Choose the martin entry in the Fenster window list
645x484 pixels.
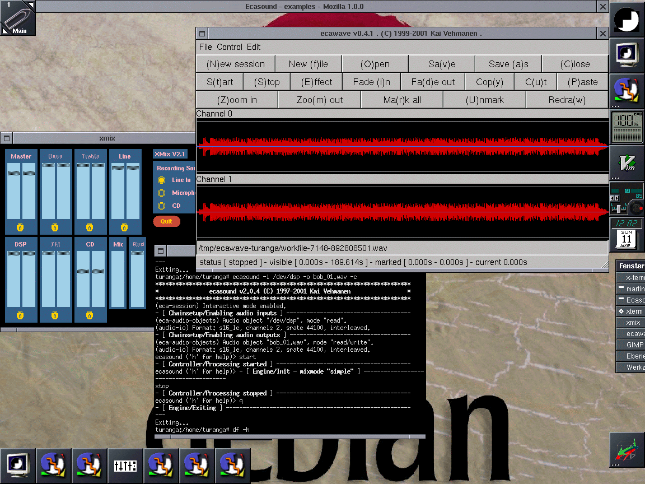tap(630, 289)
